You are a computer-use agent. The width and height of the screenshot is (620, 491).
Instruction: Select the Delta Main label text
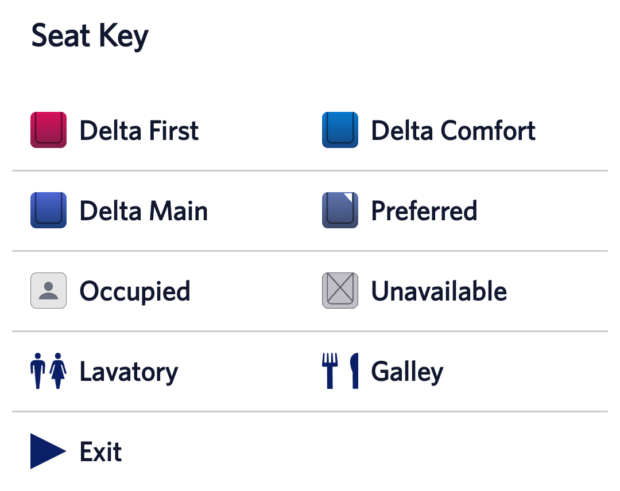(x=144, y=211)
